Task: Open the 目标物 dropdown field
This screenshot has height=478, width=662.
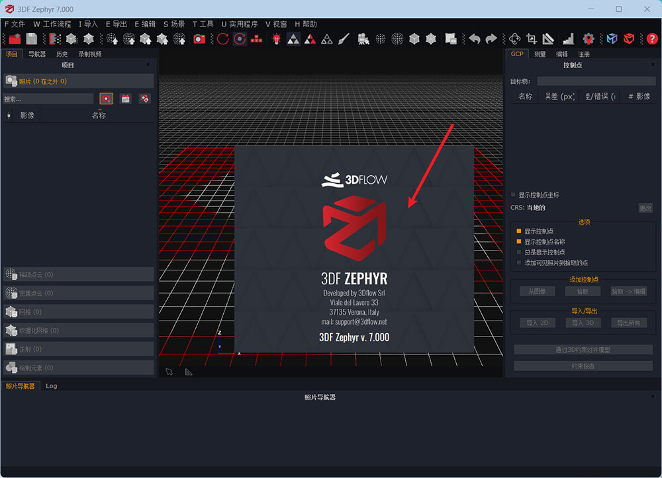Action: [x=596, y=81]
